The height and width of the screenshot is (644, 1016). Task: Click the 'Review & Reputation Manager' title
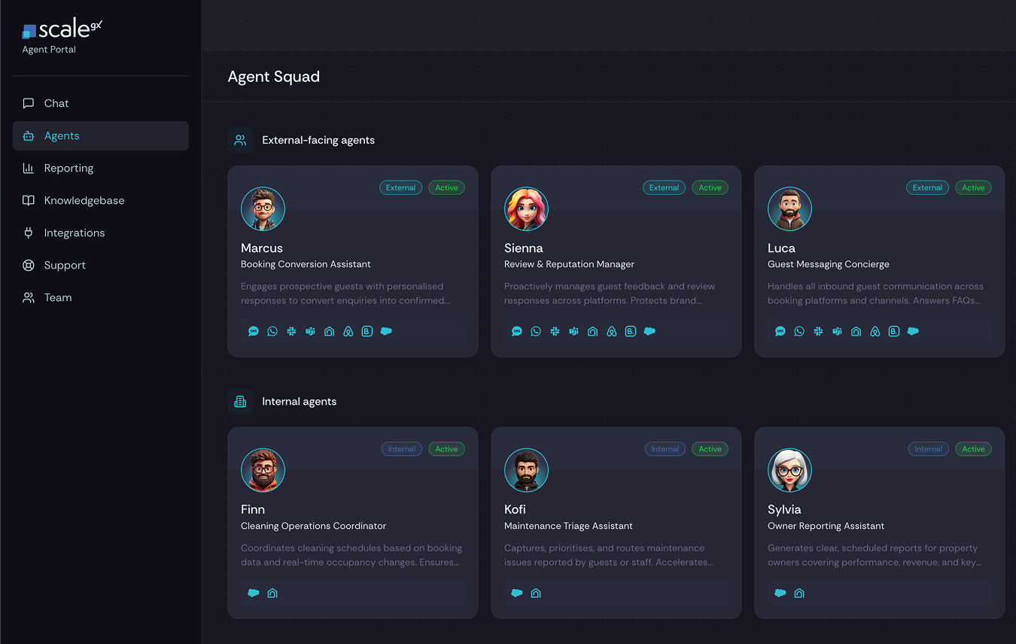click(x=569, y=264)
